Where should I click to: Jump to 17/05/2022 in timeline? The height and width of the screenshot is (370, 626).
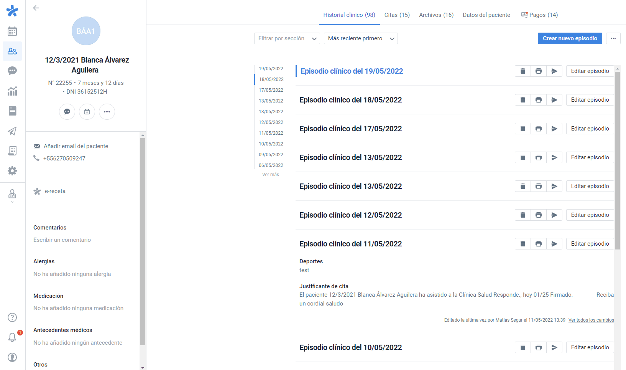271,90
